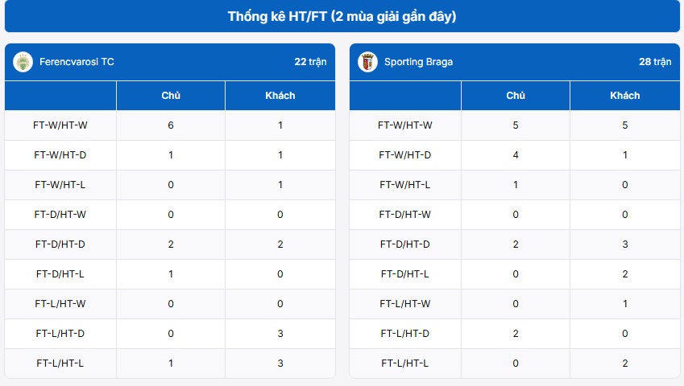Screen dimensions: 684x386
Task: Click Ferencvarosi home value 1 for FT-D/HT-L
Action: point(171,273)
